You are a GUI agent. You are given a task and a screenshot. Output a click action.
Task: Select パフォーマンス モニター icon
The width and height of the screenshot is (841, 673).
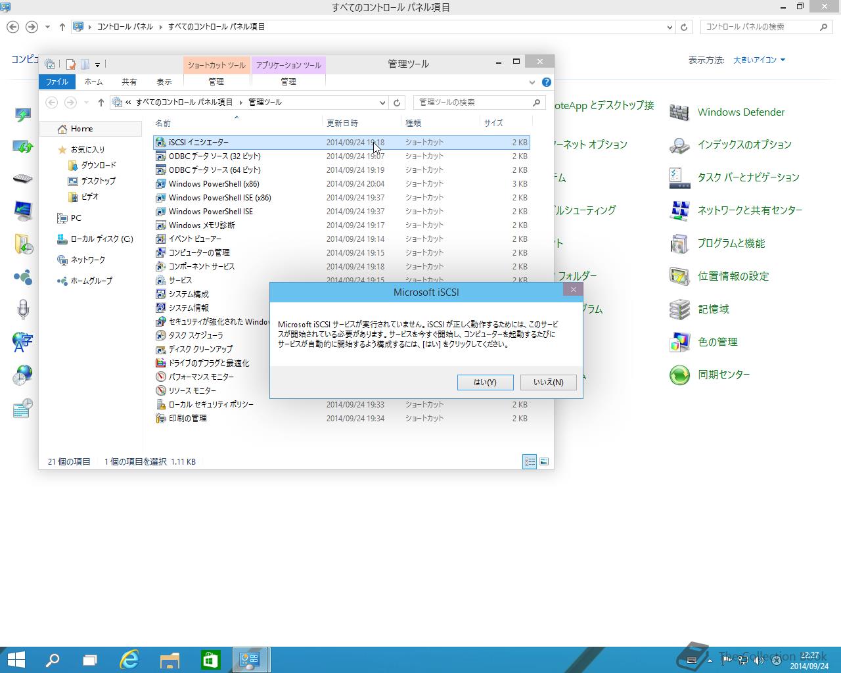tap(160, 377)
